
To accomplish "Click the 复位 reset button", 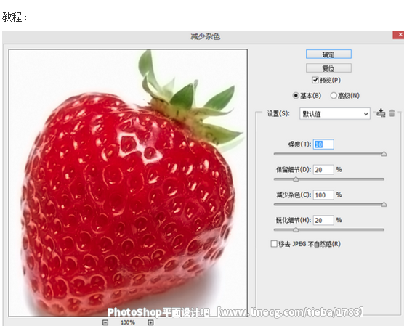I will [x=328, y=68].
